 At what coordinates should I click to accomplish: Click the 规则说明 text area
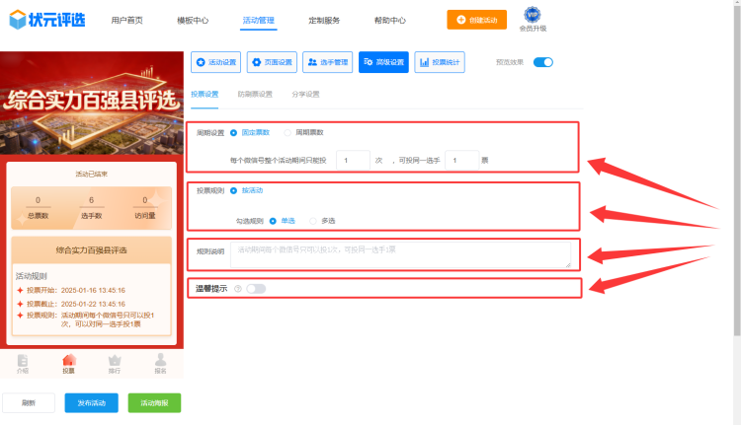(x=401, y=254)
